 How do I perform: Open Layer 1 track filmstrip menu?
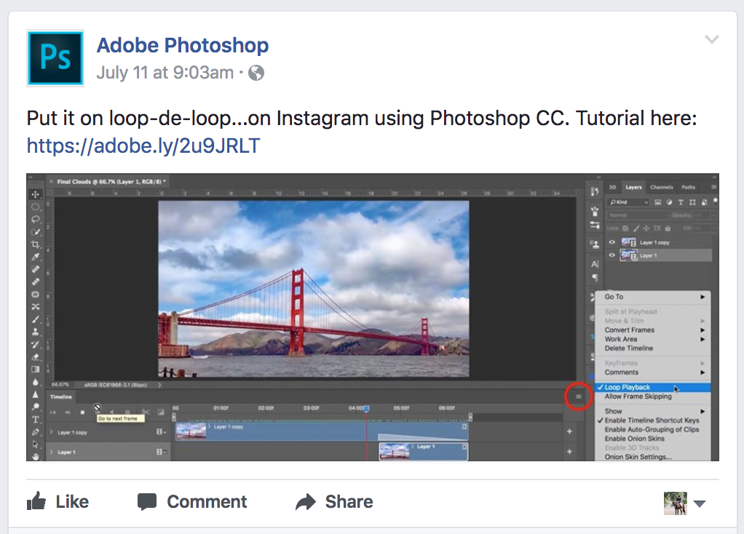point(162,452)
